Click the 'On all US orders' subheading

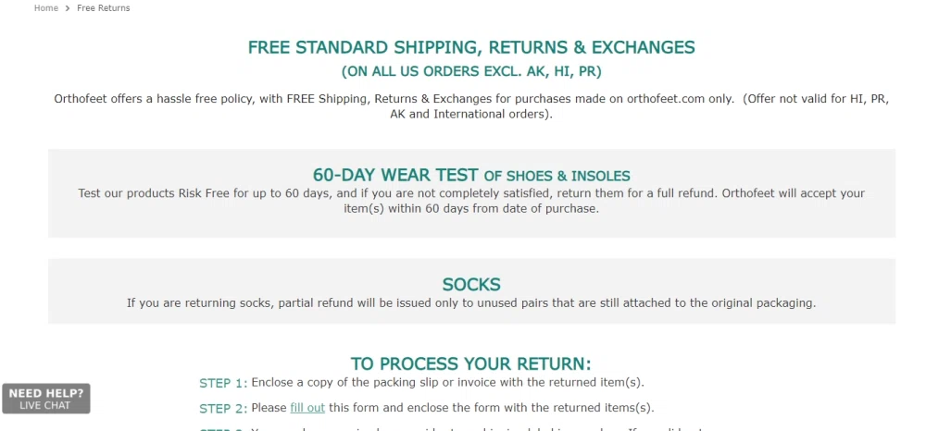[x=471, y=71]
